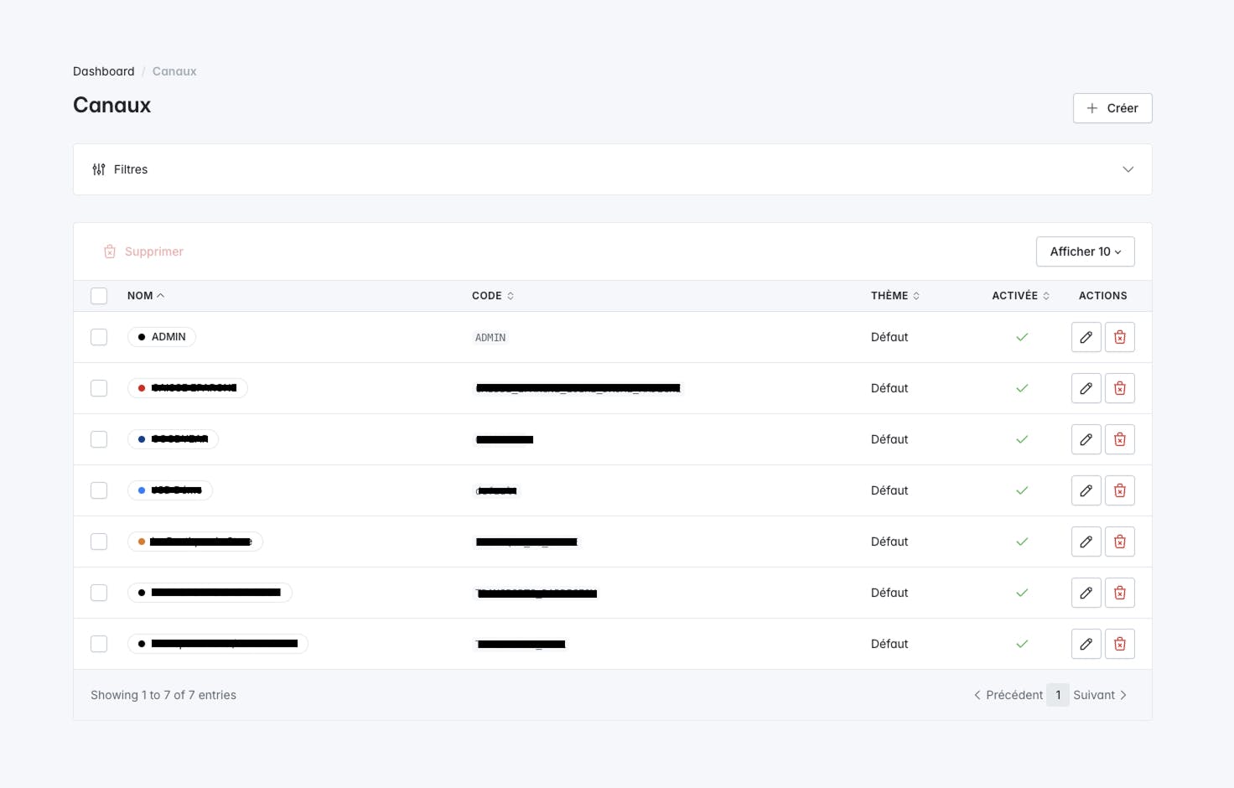The image size is (1234, 788).
Task: Delete the ADMIN channel via trash icon
Action: point(1119,337)
